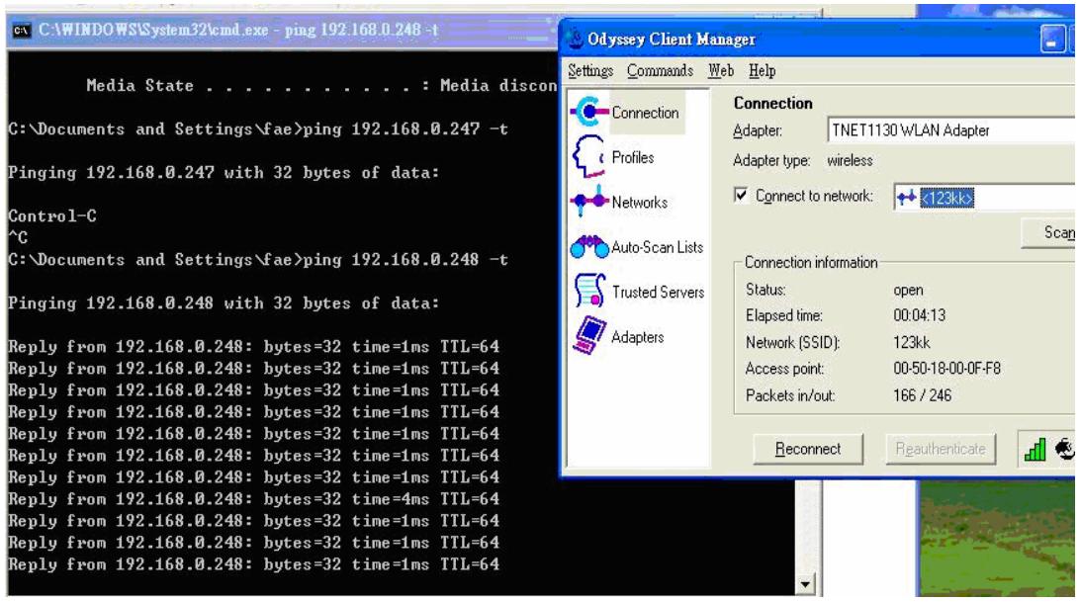The image size is (1081, 602).
Task: Open the Profiles head icon
Action: [588, 156]
